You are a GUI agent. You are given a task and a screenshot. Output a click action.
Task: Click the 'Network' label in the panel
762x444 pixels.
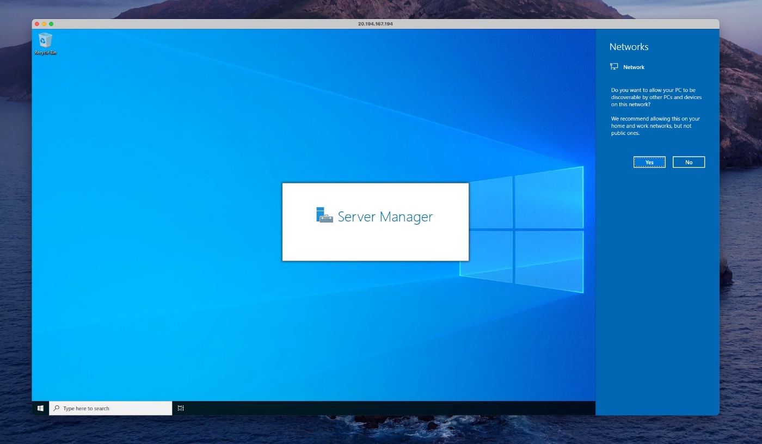(634, 67)
